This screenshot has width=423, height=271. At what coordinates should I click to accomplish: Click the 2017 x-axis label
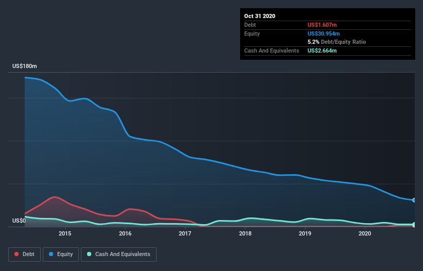pyautogui.click(x=185, y=233)
